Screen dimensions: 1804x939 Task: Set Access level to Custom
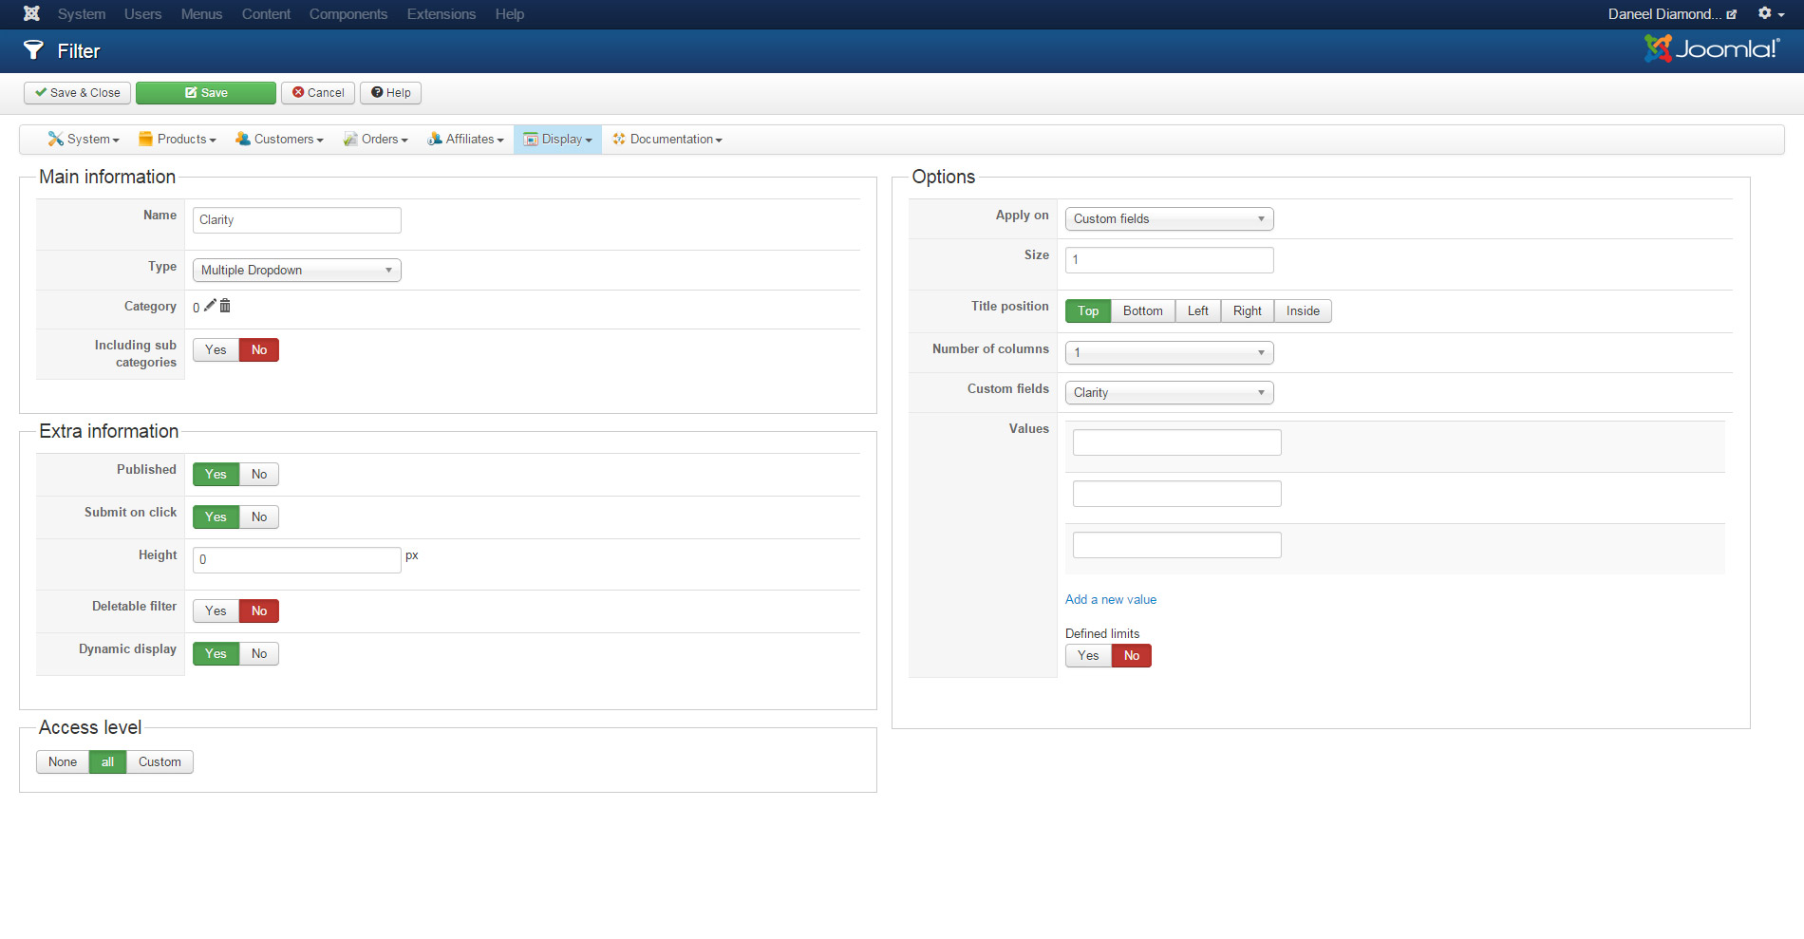tap(160, 761)
